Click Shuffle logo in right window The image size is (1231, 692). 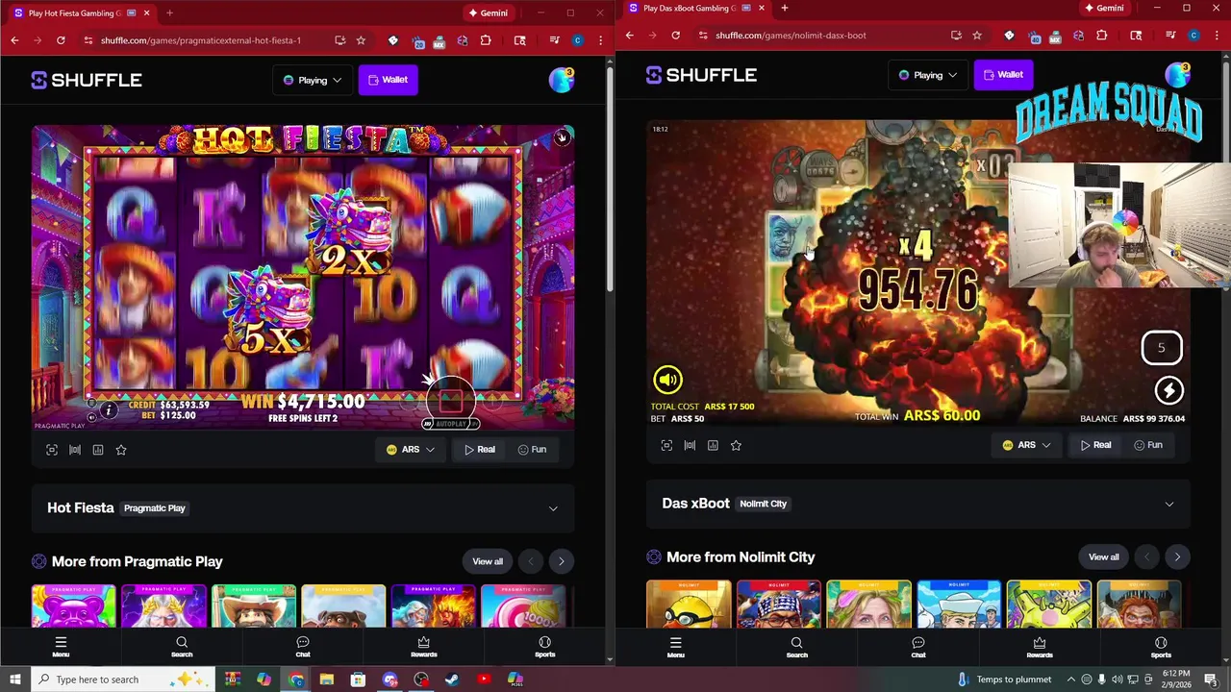click(x=701, y=75)
